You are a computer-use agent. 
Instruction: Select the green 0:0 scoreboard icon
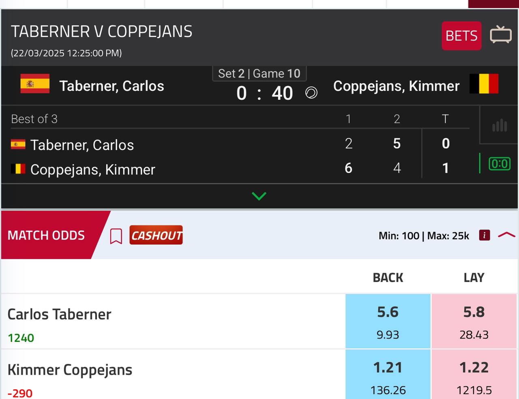500,164
